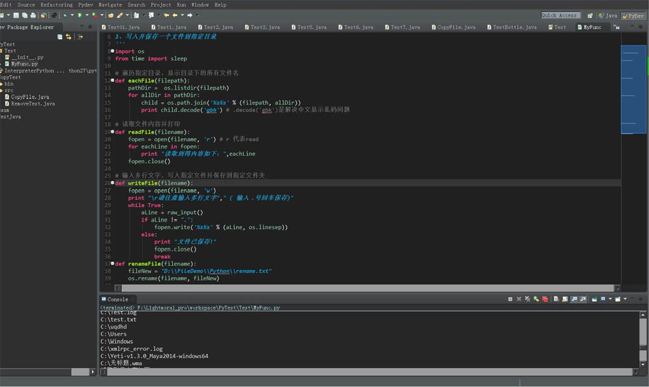
Task: Toggle Scroll Lock in Console
Action: pos(565,299)
